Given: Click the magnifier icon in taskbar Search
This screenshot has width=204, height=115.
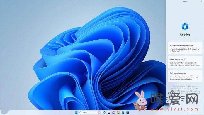Looking at the screenshot, I should click(x=80, y=112).
